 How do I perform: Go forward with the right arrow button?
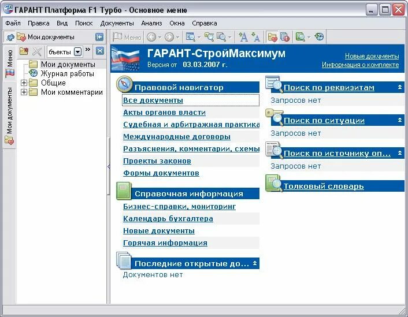(x=169, y=37)
